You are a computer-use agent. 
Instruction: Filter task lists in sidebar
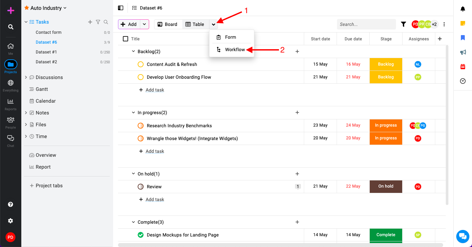coord(98,22)
